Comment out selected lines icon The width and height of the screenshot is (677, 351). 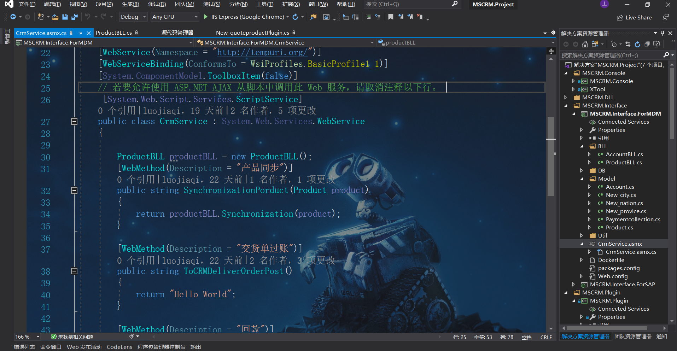pyautogui.click(x=368, y=17)
